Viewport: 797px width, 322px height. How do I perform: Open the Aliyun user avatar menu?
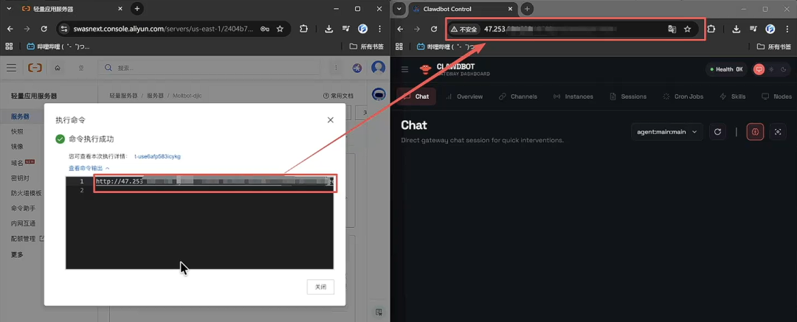coord(378,68)
